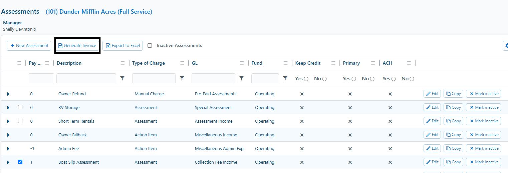The height and width of the screenshot is (173, 508).
Task: Edit the Short Term Rentals assessment
Action: pos(432,121)
